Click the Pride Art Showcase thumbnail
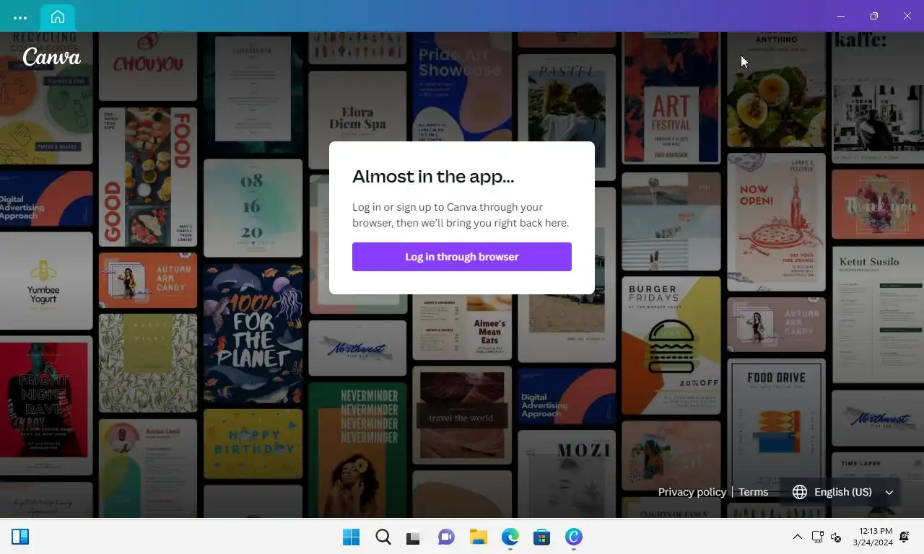The height and width of the screenshot is (554, 924). [x=462, y=87]
